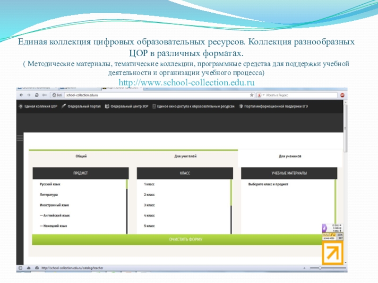Select Литература subject
This screenshot has height=283, width=378.
[x=49, y=195]
